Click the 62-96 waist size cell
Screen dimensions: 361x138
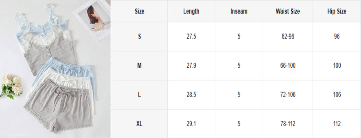tap(288, 37)
